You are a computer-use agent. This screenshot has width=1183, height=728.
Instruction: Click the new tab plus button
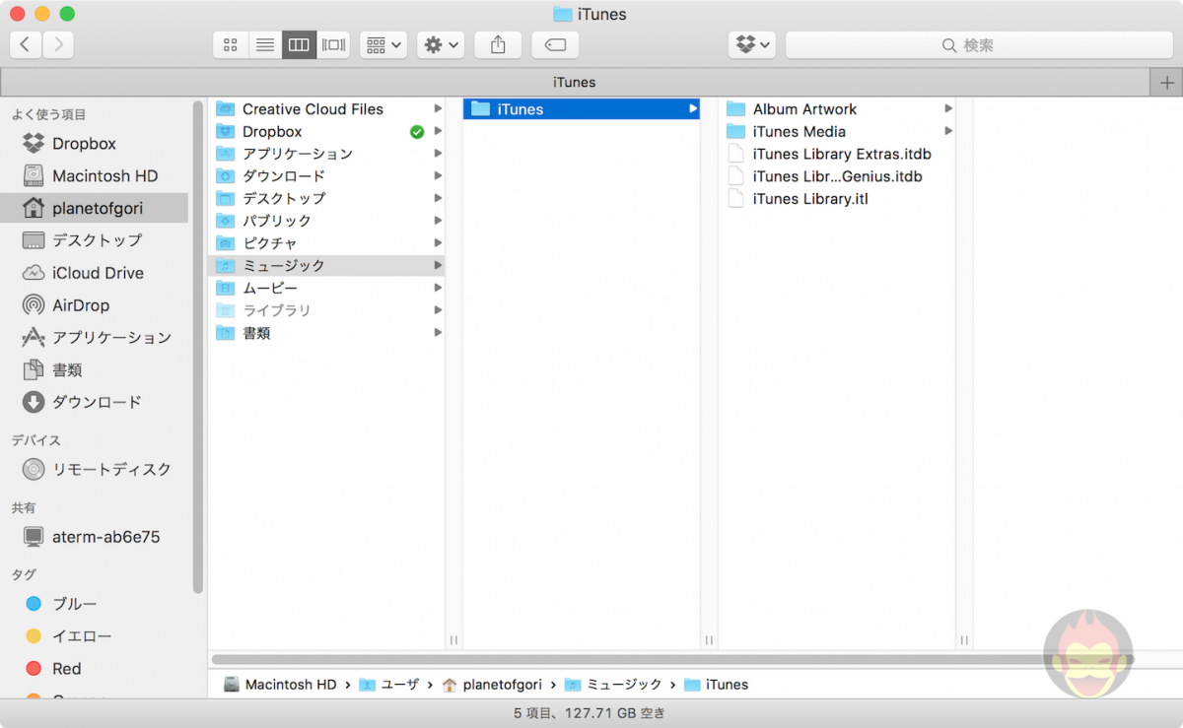coord(1167,82)
